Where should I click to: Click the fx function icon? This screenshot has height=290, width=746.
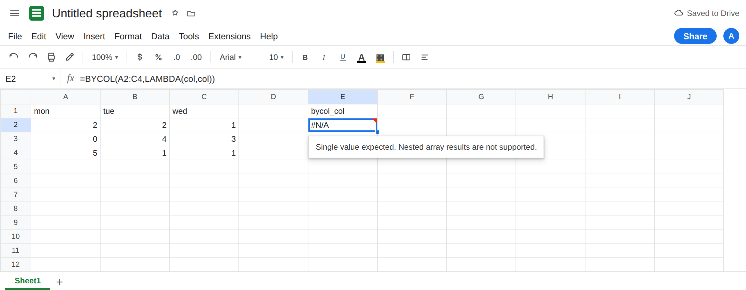pos(70,78)
